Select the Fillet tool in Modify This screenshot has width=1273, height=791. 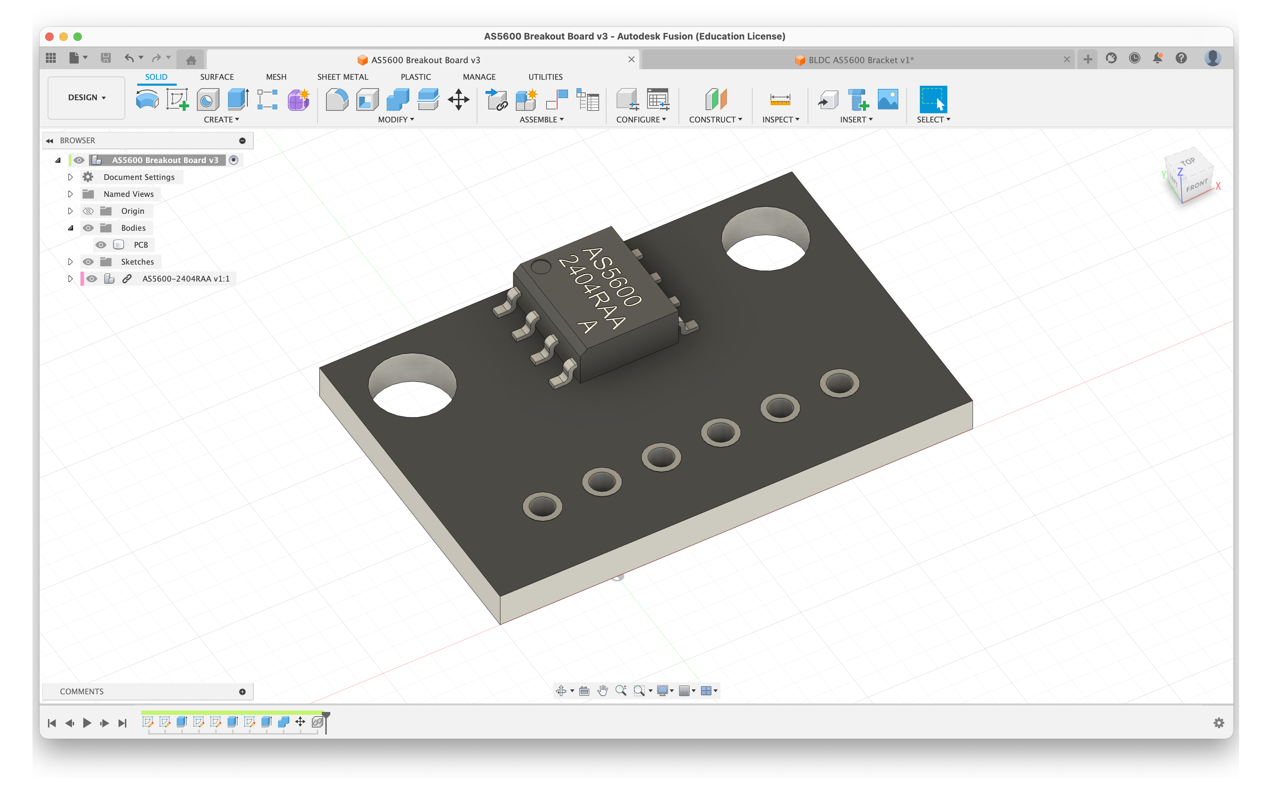[x=337, y=99]
